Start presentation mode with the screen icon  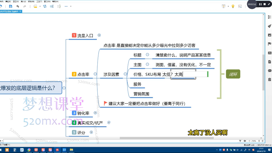(x=224, y=6)
